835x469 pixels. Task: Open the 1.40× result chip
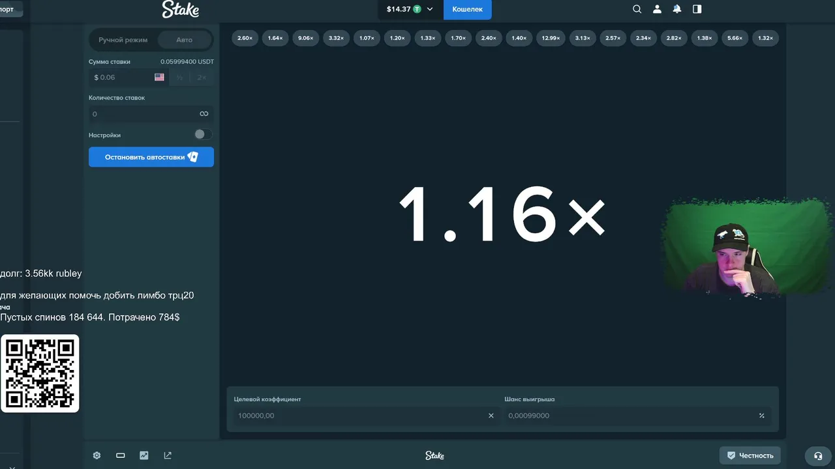point(519,38)
